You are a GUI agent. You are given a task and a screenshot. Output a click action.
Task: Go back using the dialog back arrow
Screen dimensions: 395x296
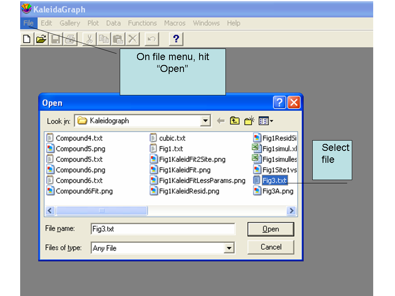click(221, 121)
